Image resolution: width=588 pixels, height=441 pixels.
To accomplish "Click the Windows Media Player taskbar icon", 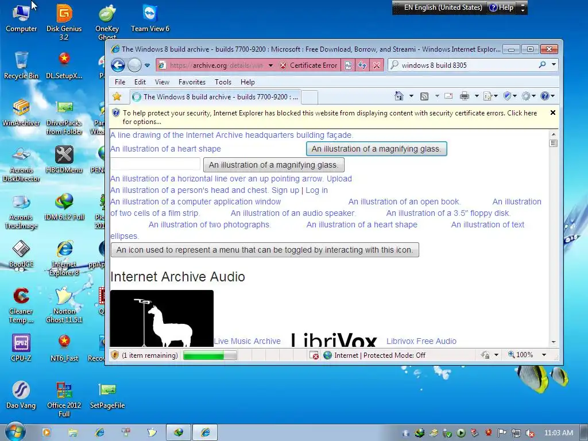I will click(47, 433).
